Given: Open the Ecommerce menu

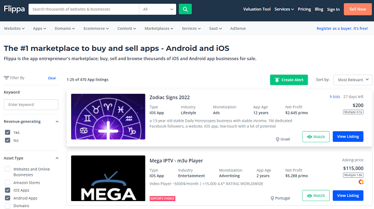Looking at the screenshot, I should 96,28.
